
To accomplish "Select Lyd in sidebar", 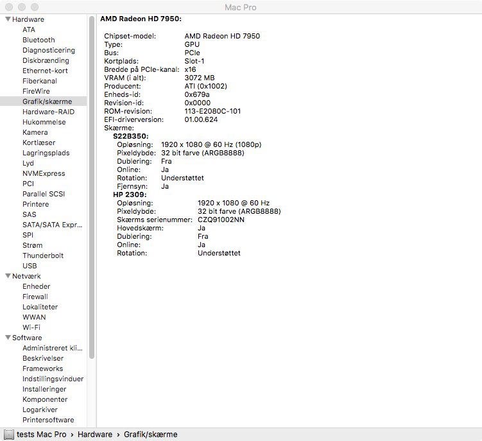I will click(28, 163).
